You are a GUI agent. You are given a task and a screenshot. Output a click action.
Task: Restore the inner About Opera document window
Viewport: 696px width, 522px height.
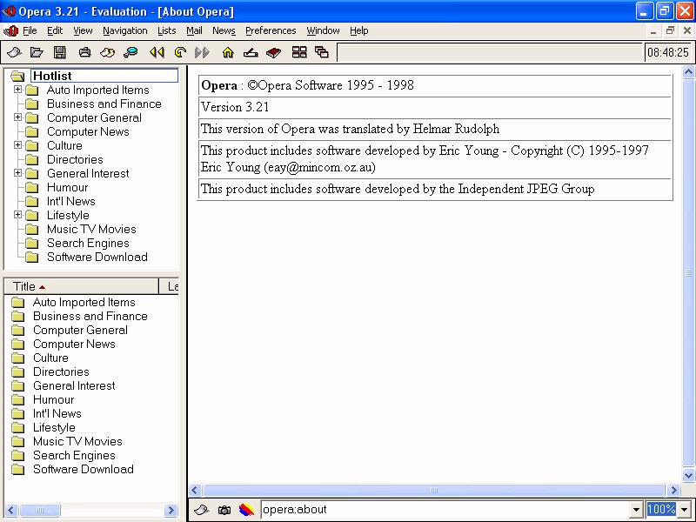tap(670, 30)
